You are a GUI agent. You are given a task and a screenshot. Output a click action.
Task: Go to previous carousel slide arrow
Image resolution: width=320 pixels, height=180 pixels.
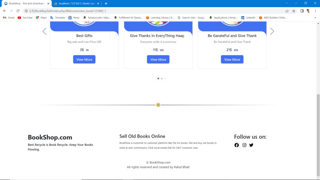coord(44,31)
